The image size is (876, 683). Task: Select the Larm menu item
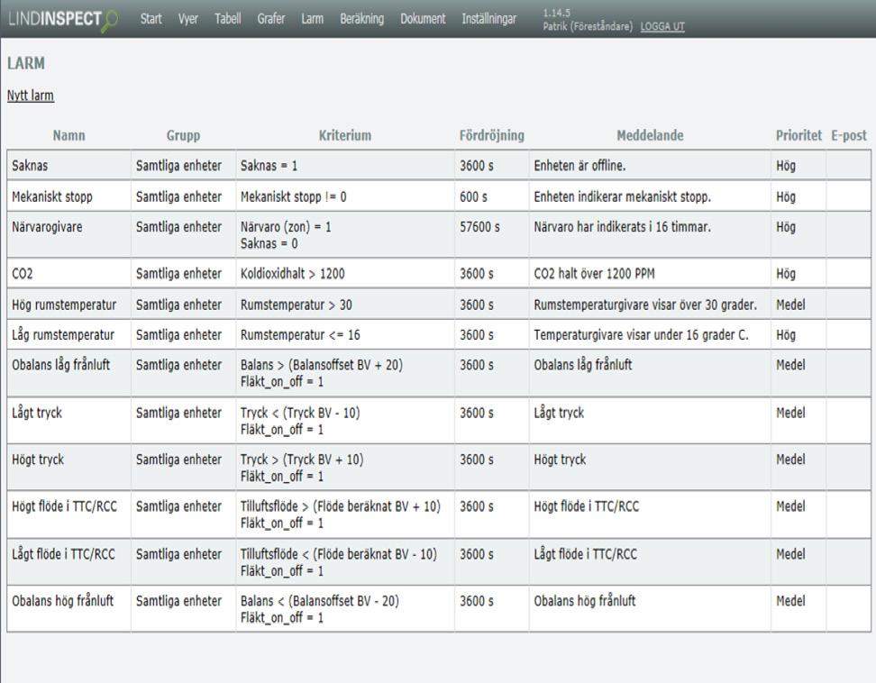coord(313,19)
